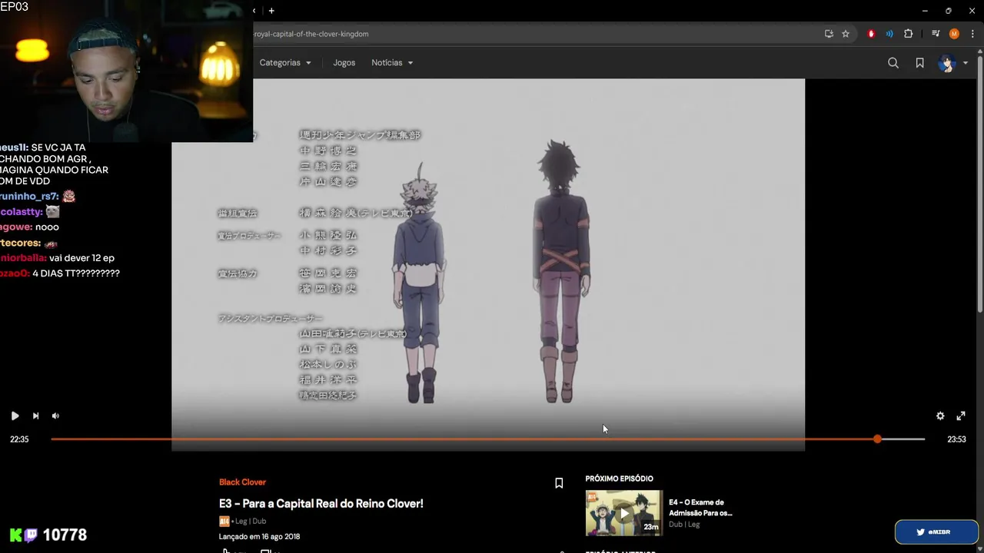The image size is (984, 553).
Task: Open the Crunchyroll search icon
Action: (x=893, y=63)
